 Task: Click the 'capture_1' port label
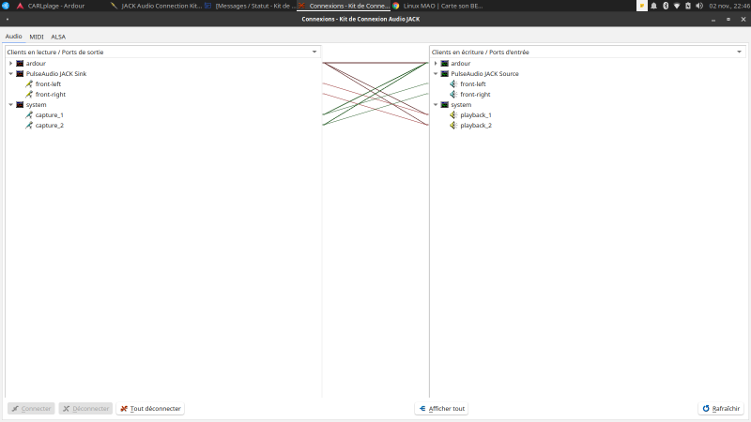(x=50, y=114)
